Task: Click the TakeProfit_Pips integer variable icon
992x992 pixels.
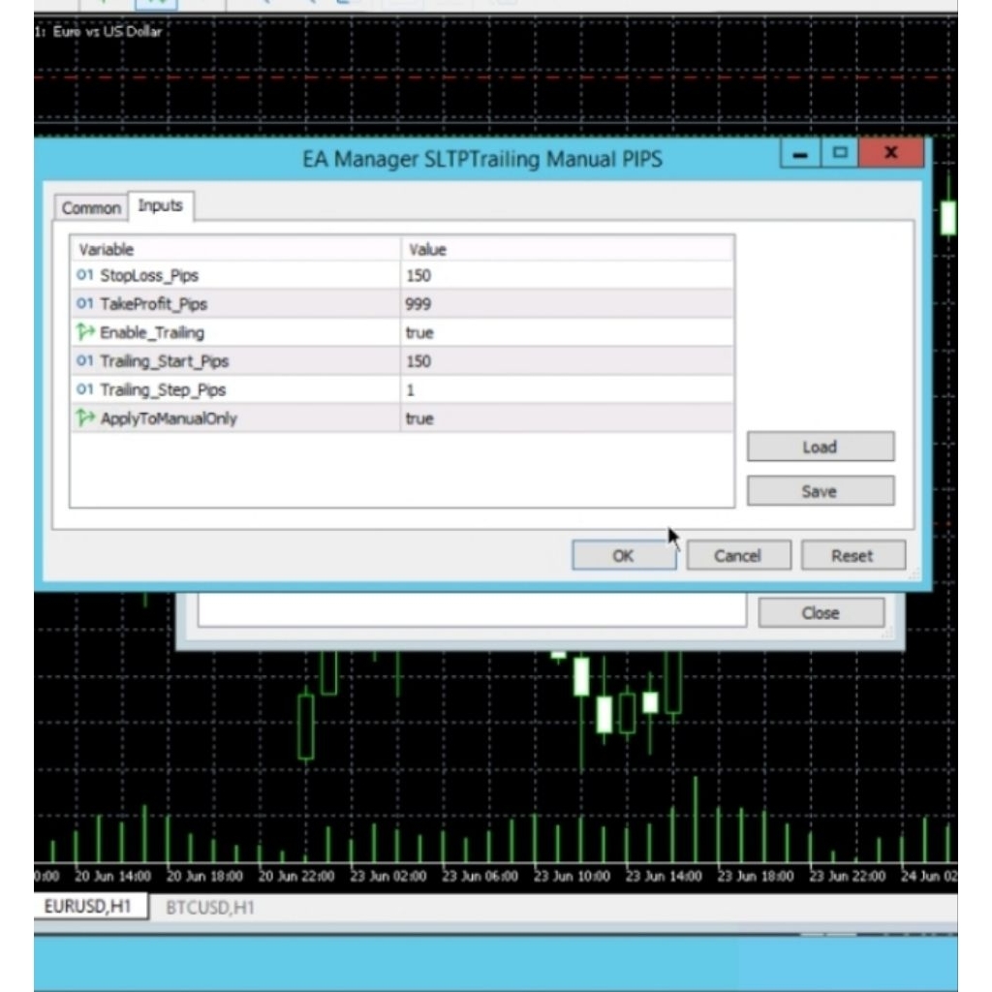Action: pyautogui.click(x=85, y=304)
